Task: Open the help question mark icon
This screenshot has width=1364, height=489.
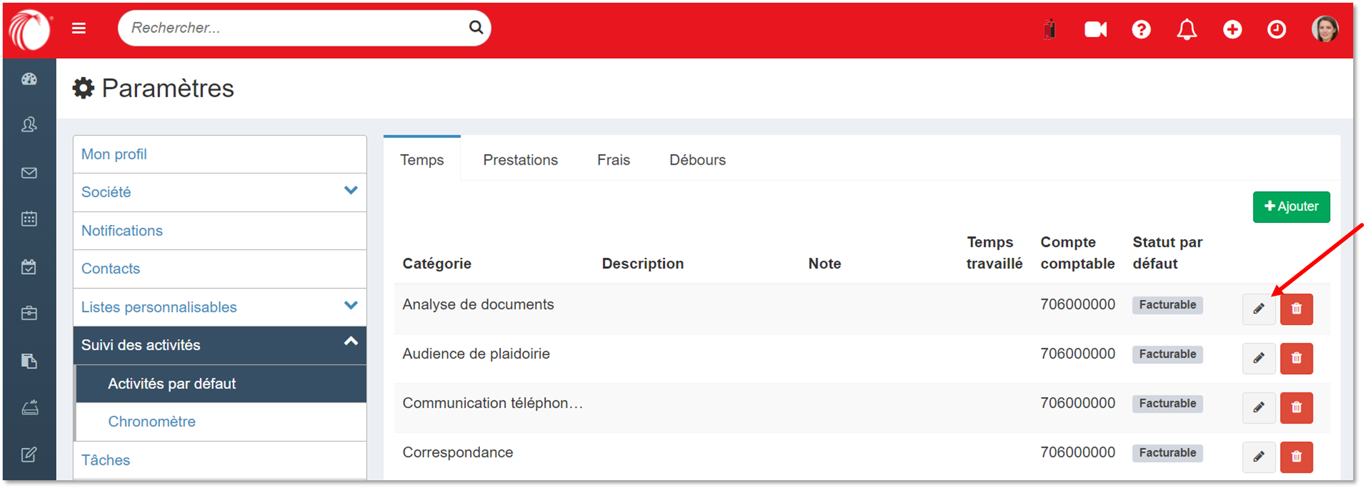Action: pos(1141,29)
